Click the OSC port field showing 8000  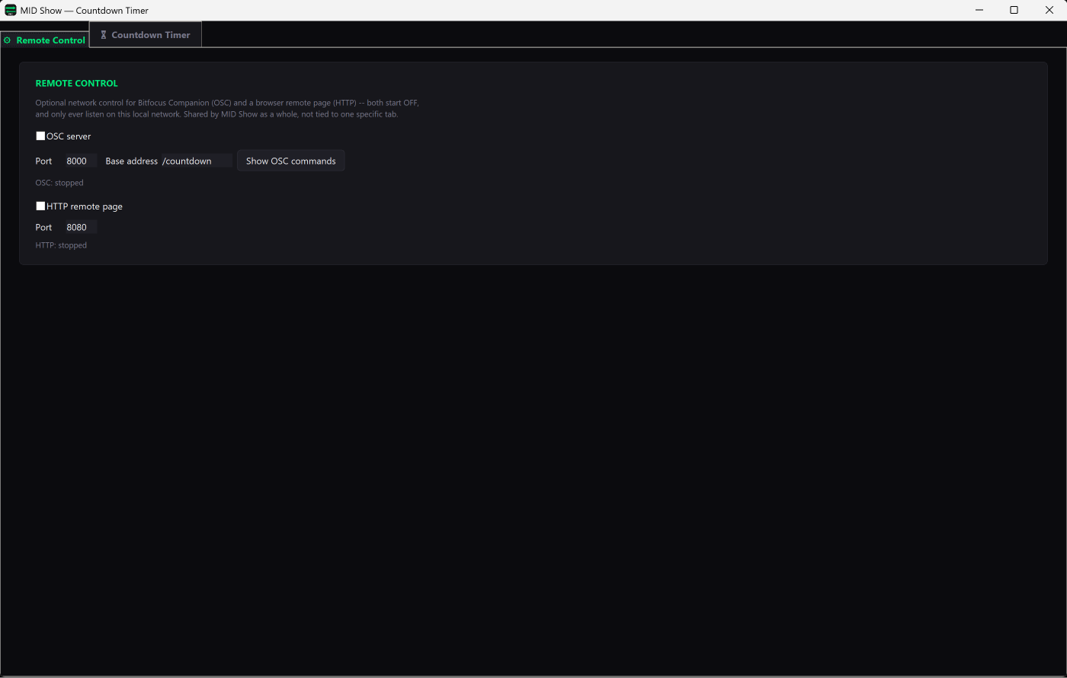[81, 161]
